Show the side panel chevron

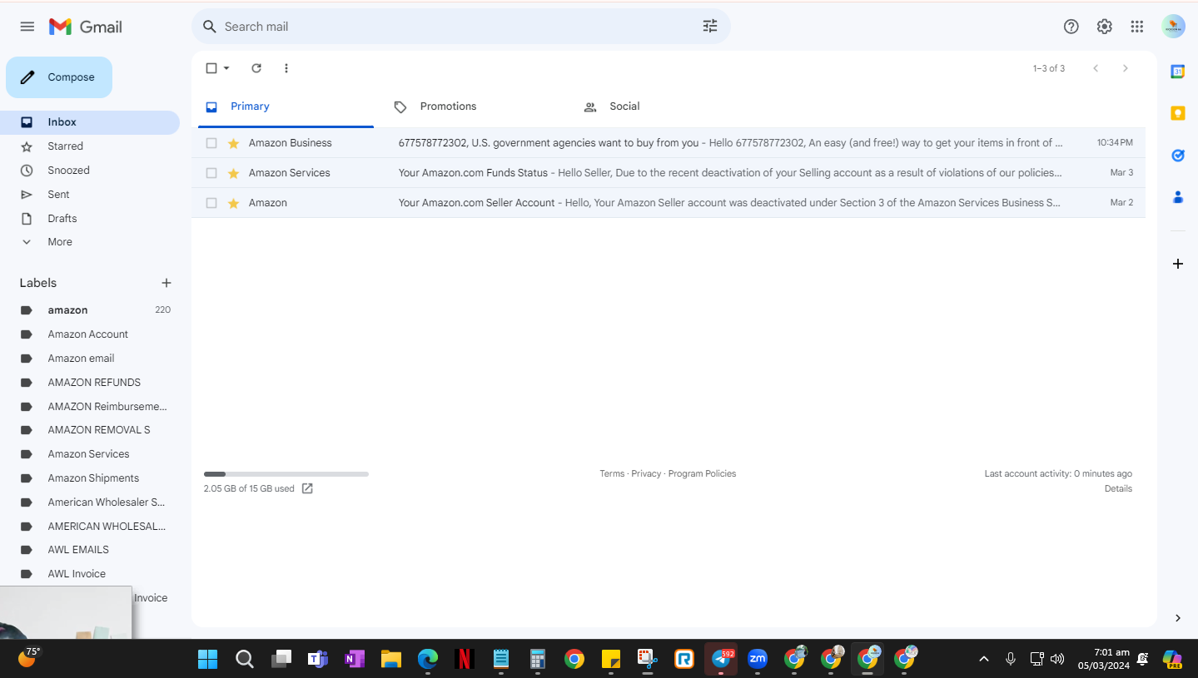pos(1178,618)
